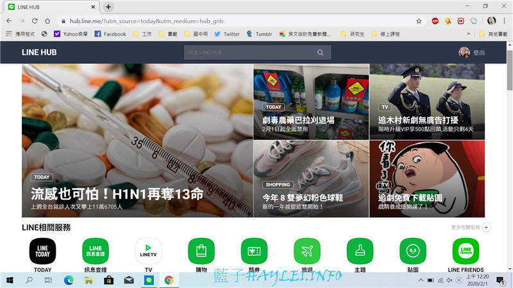Open the LINE app on the taskbar
The image size is (513, 288).
coord(149,280)
